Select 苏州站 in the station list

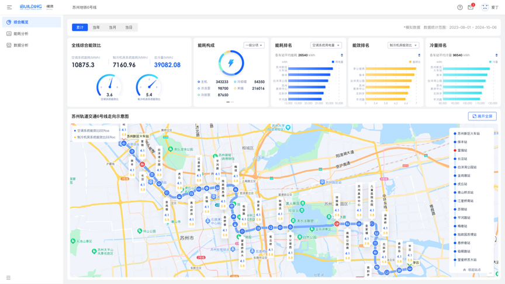click(462, 209)
